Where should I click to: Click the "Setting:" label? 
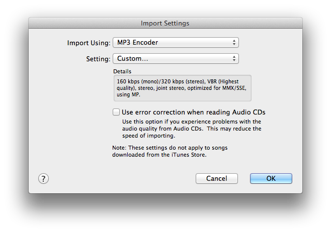pyautogui.click(x=98, y=59)
